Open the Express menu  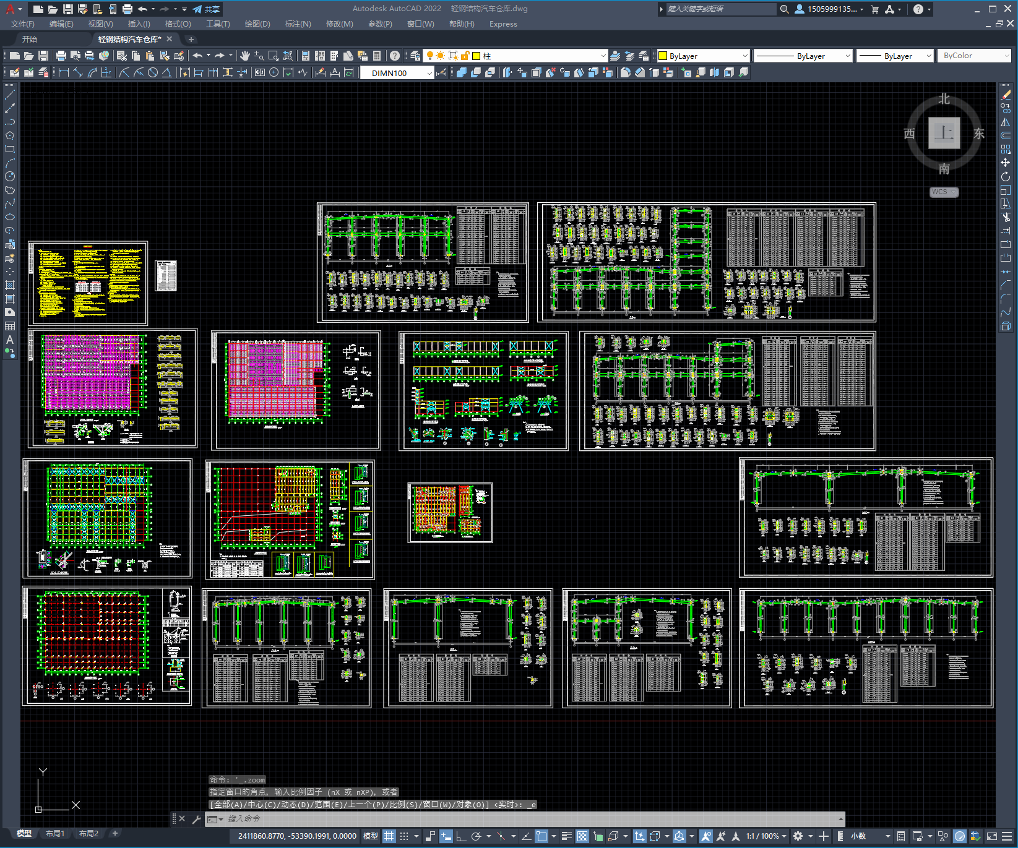tap(503, 24)
